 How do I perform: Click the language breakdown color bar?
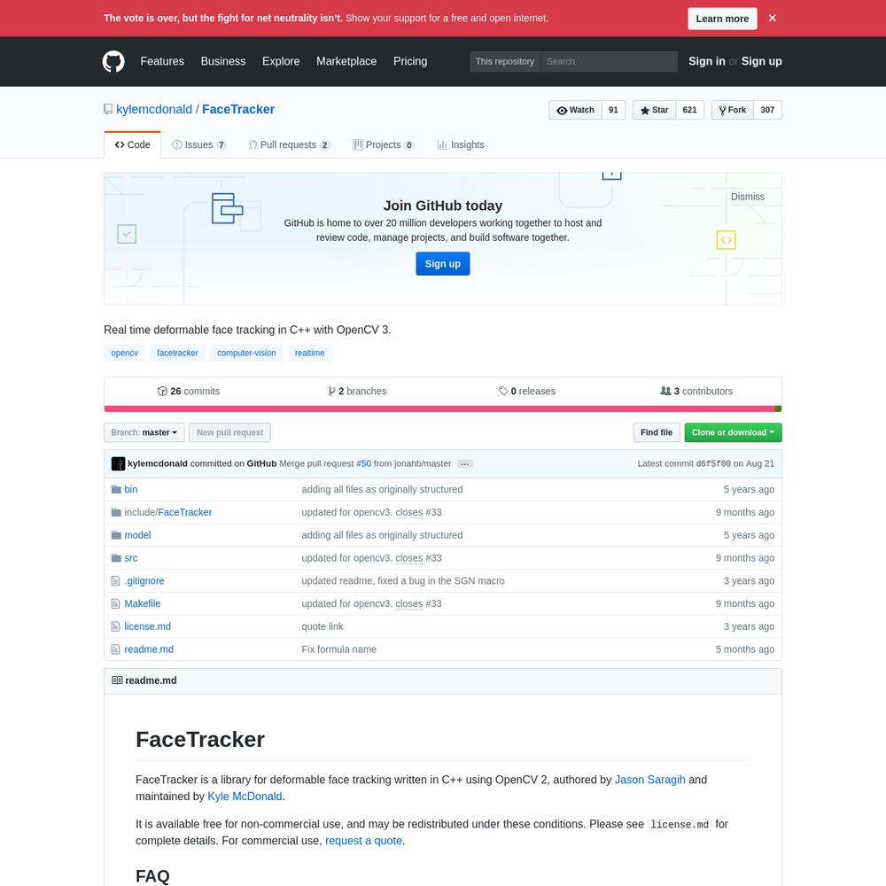(x=442, y=408)
